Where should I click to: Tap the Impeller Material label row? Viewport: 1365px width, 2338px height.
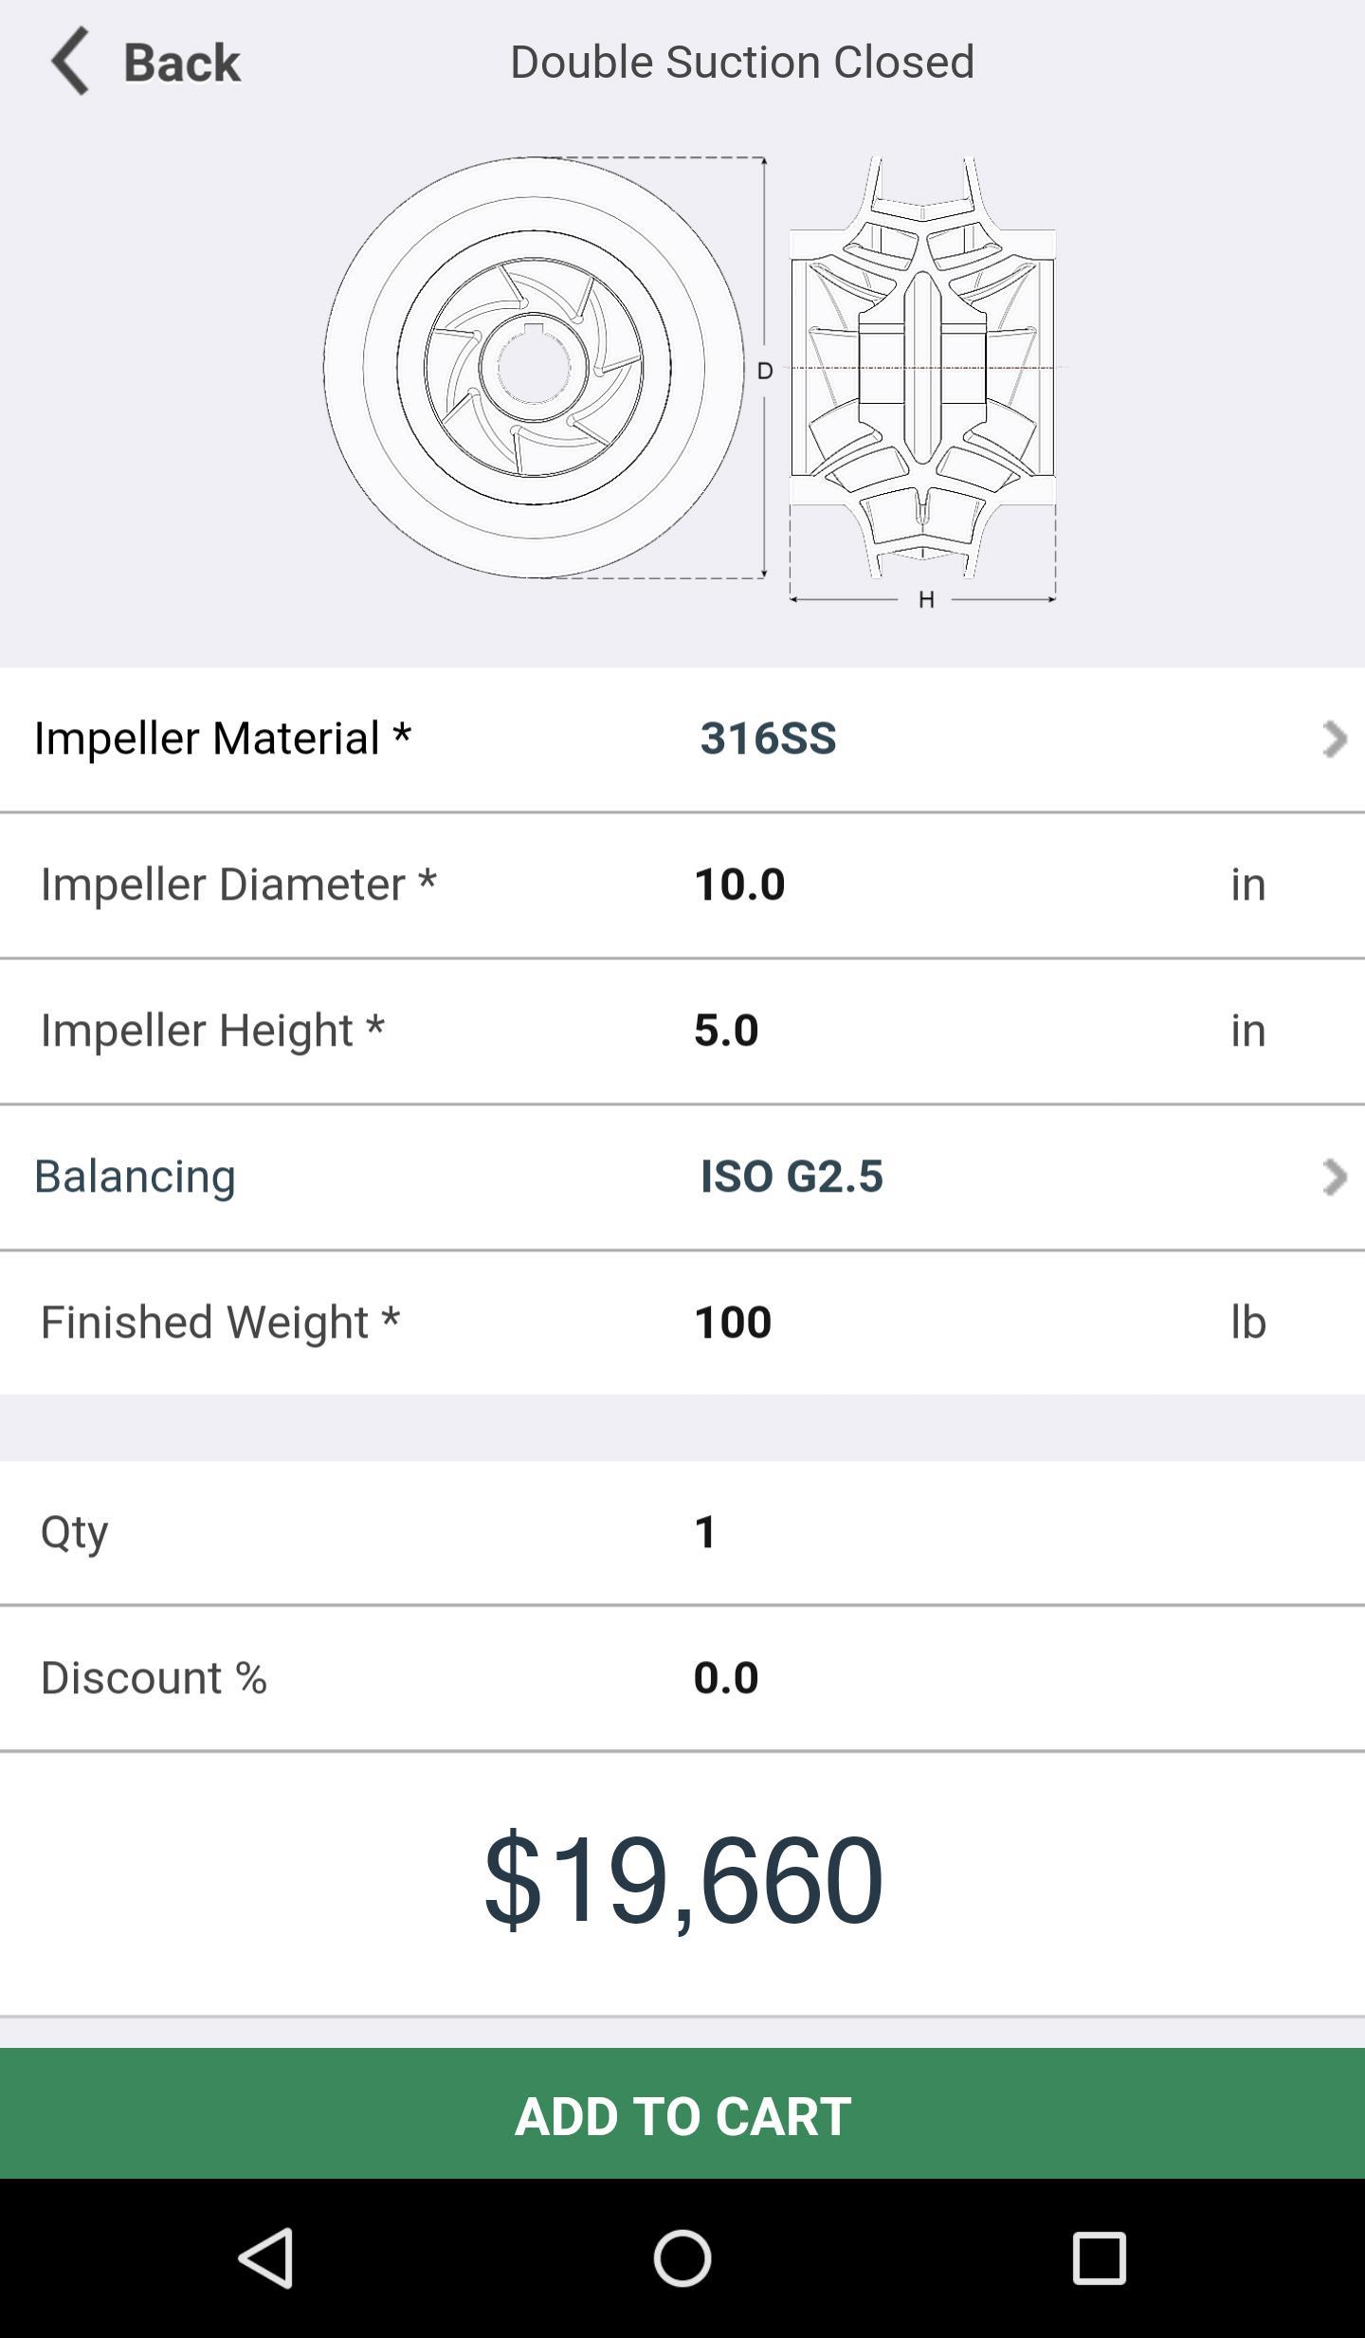(x=682, y=740)
